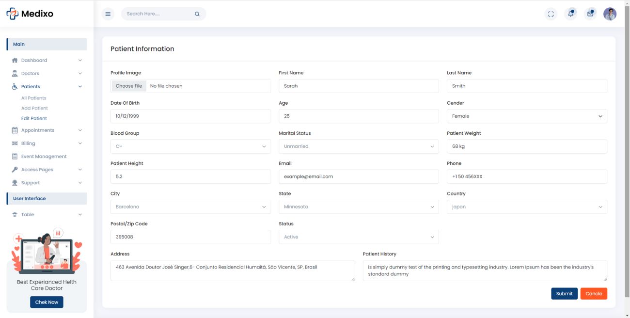Viewport: 630px width, 318px height.
Task: Open the notifications bell
Action: click(x=570, y=14)
